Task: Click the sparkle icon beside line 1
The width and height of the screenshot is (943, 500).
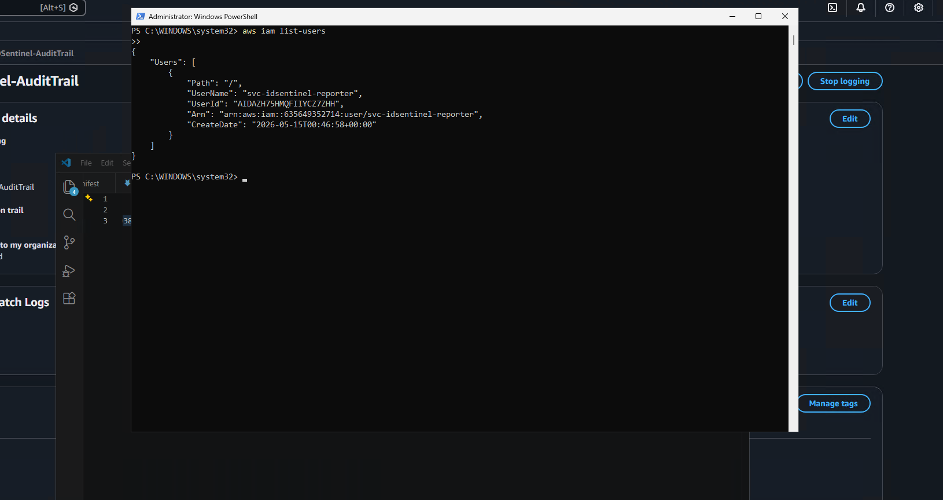Action: tap(89, 198)
